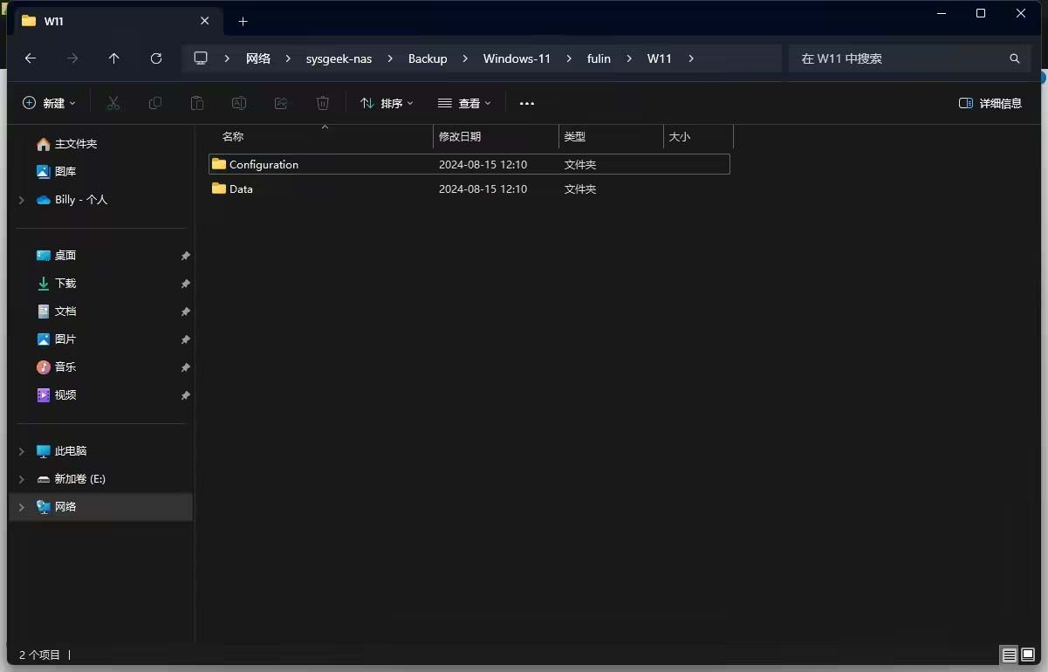Image resolution: width=1048 pixels, height=672 pixels.
Task: Click the Rename icon in toolbar
Action: click(239, 103)
